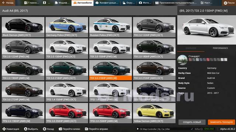The height and width of the screenshot is (132, 236).
Task: Click Создать новый button
Action: [x=192, y=122]
